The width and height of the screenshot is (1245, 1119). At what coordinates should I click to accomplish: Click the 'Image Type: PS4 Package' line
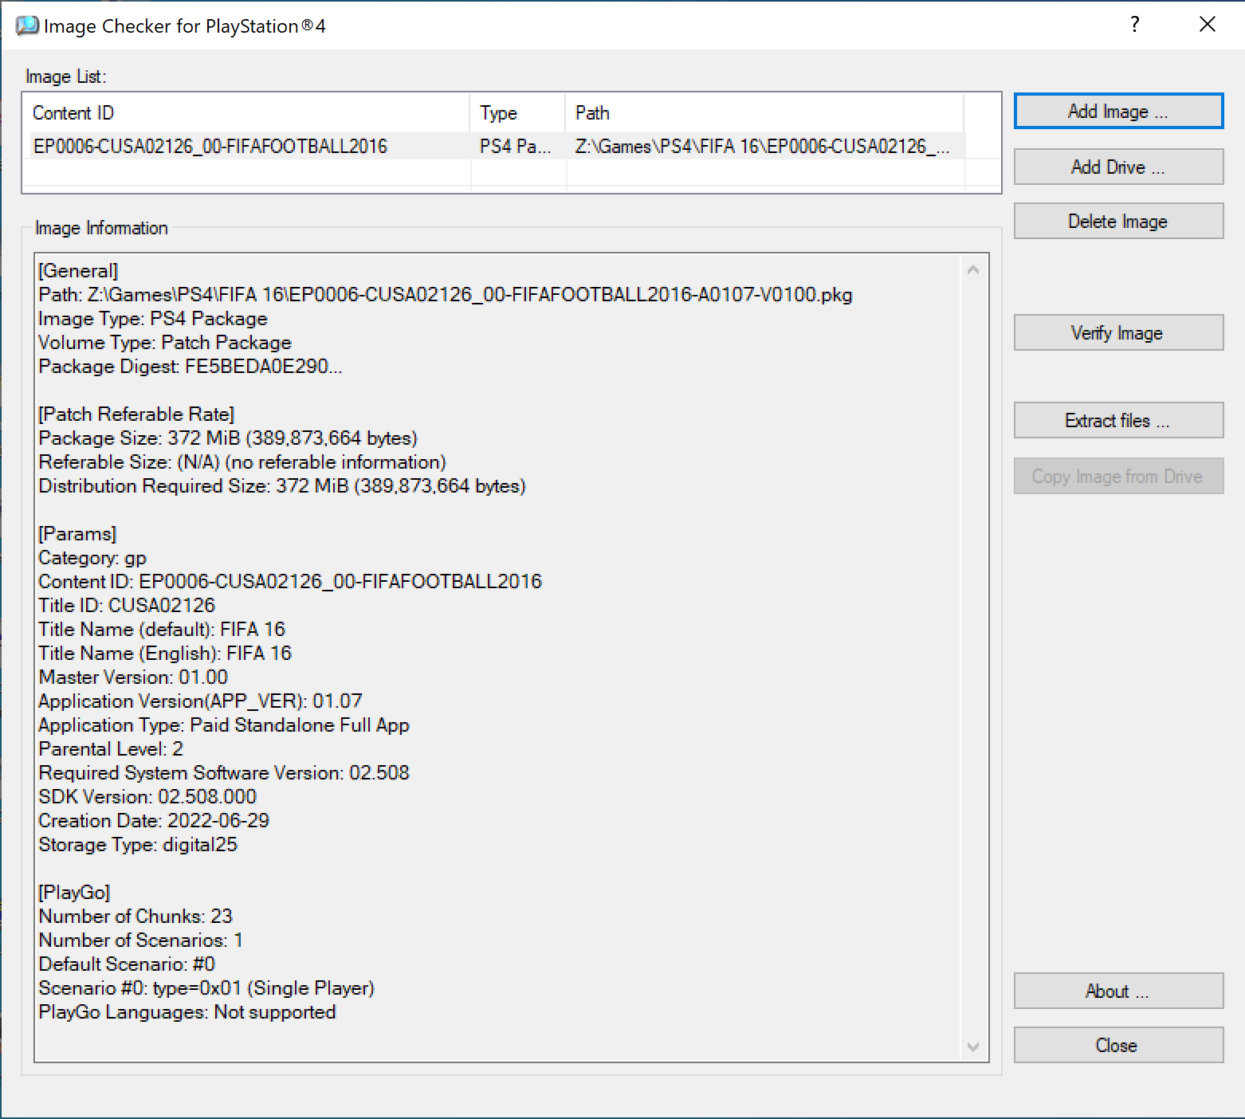153,319
